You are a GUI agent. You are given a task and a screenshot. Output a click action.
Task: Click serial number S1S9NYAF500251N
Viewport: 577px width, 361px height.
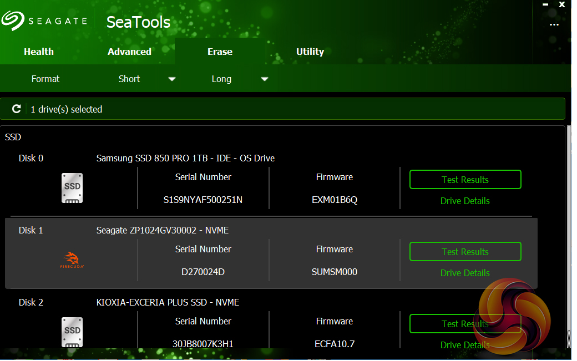[x=203, y=200]
